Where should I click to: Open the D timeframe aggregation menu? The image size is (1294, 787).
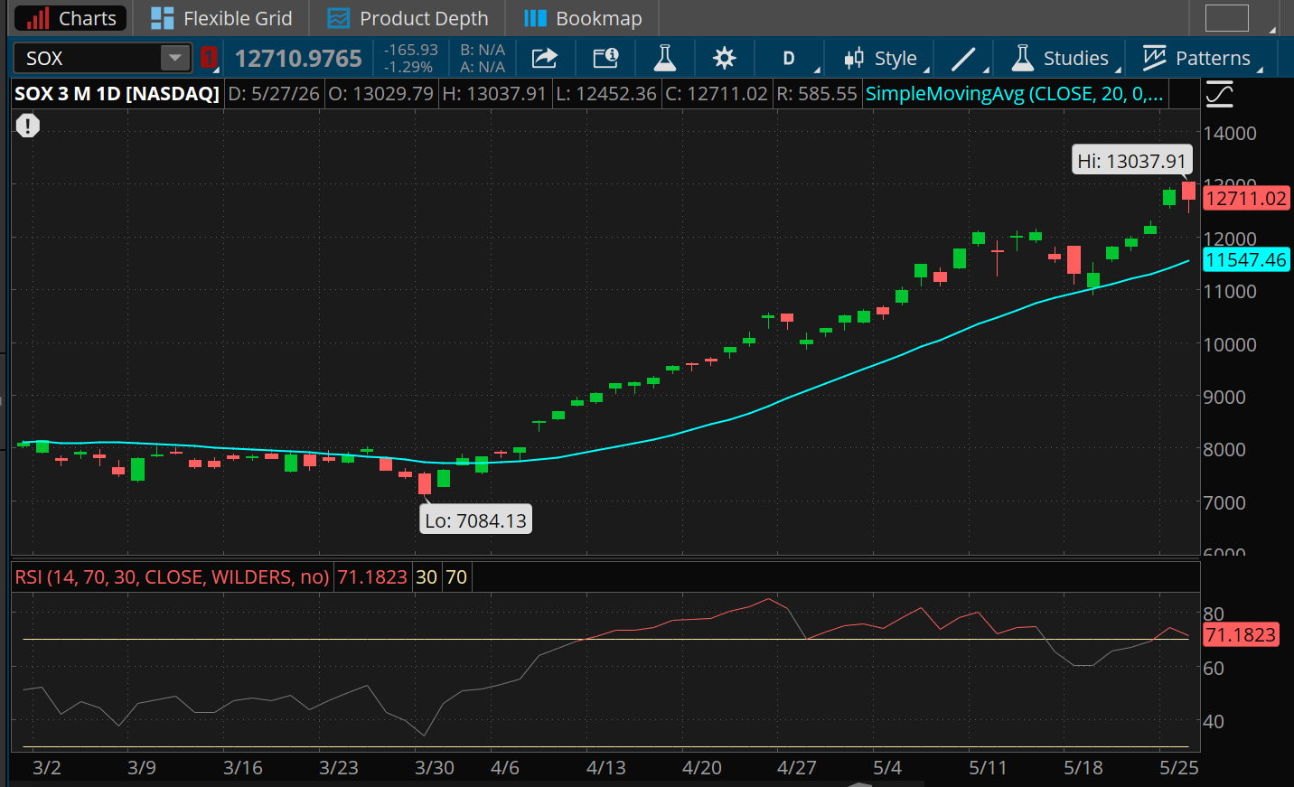point(789,58)
